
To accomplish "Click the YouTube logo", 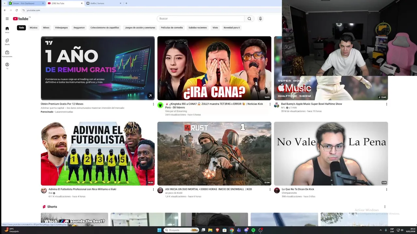I will (21, 19).
